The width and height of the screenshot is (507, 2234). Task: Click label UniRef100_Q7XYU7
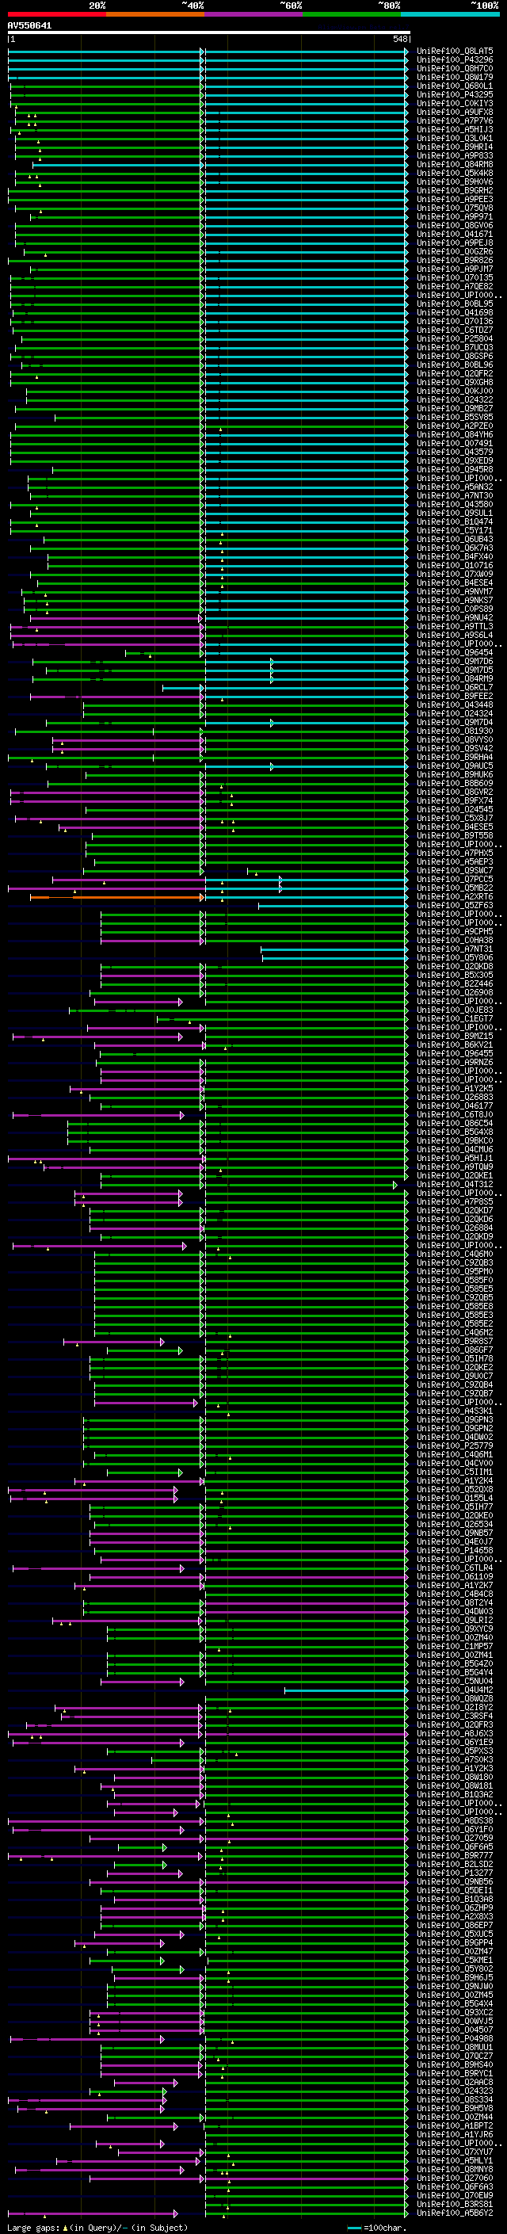[x=455, y=2152]
